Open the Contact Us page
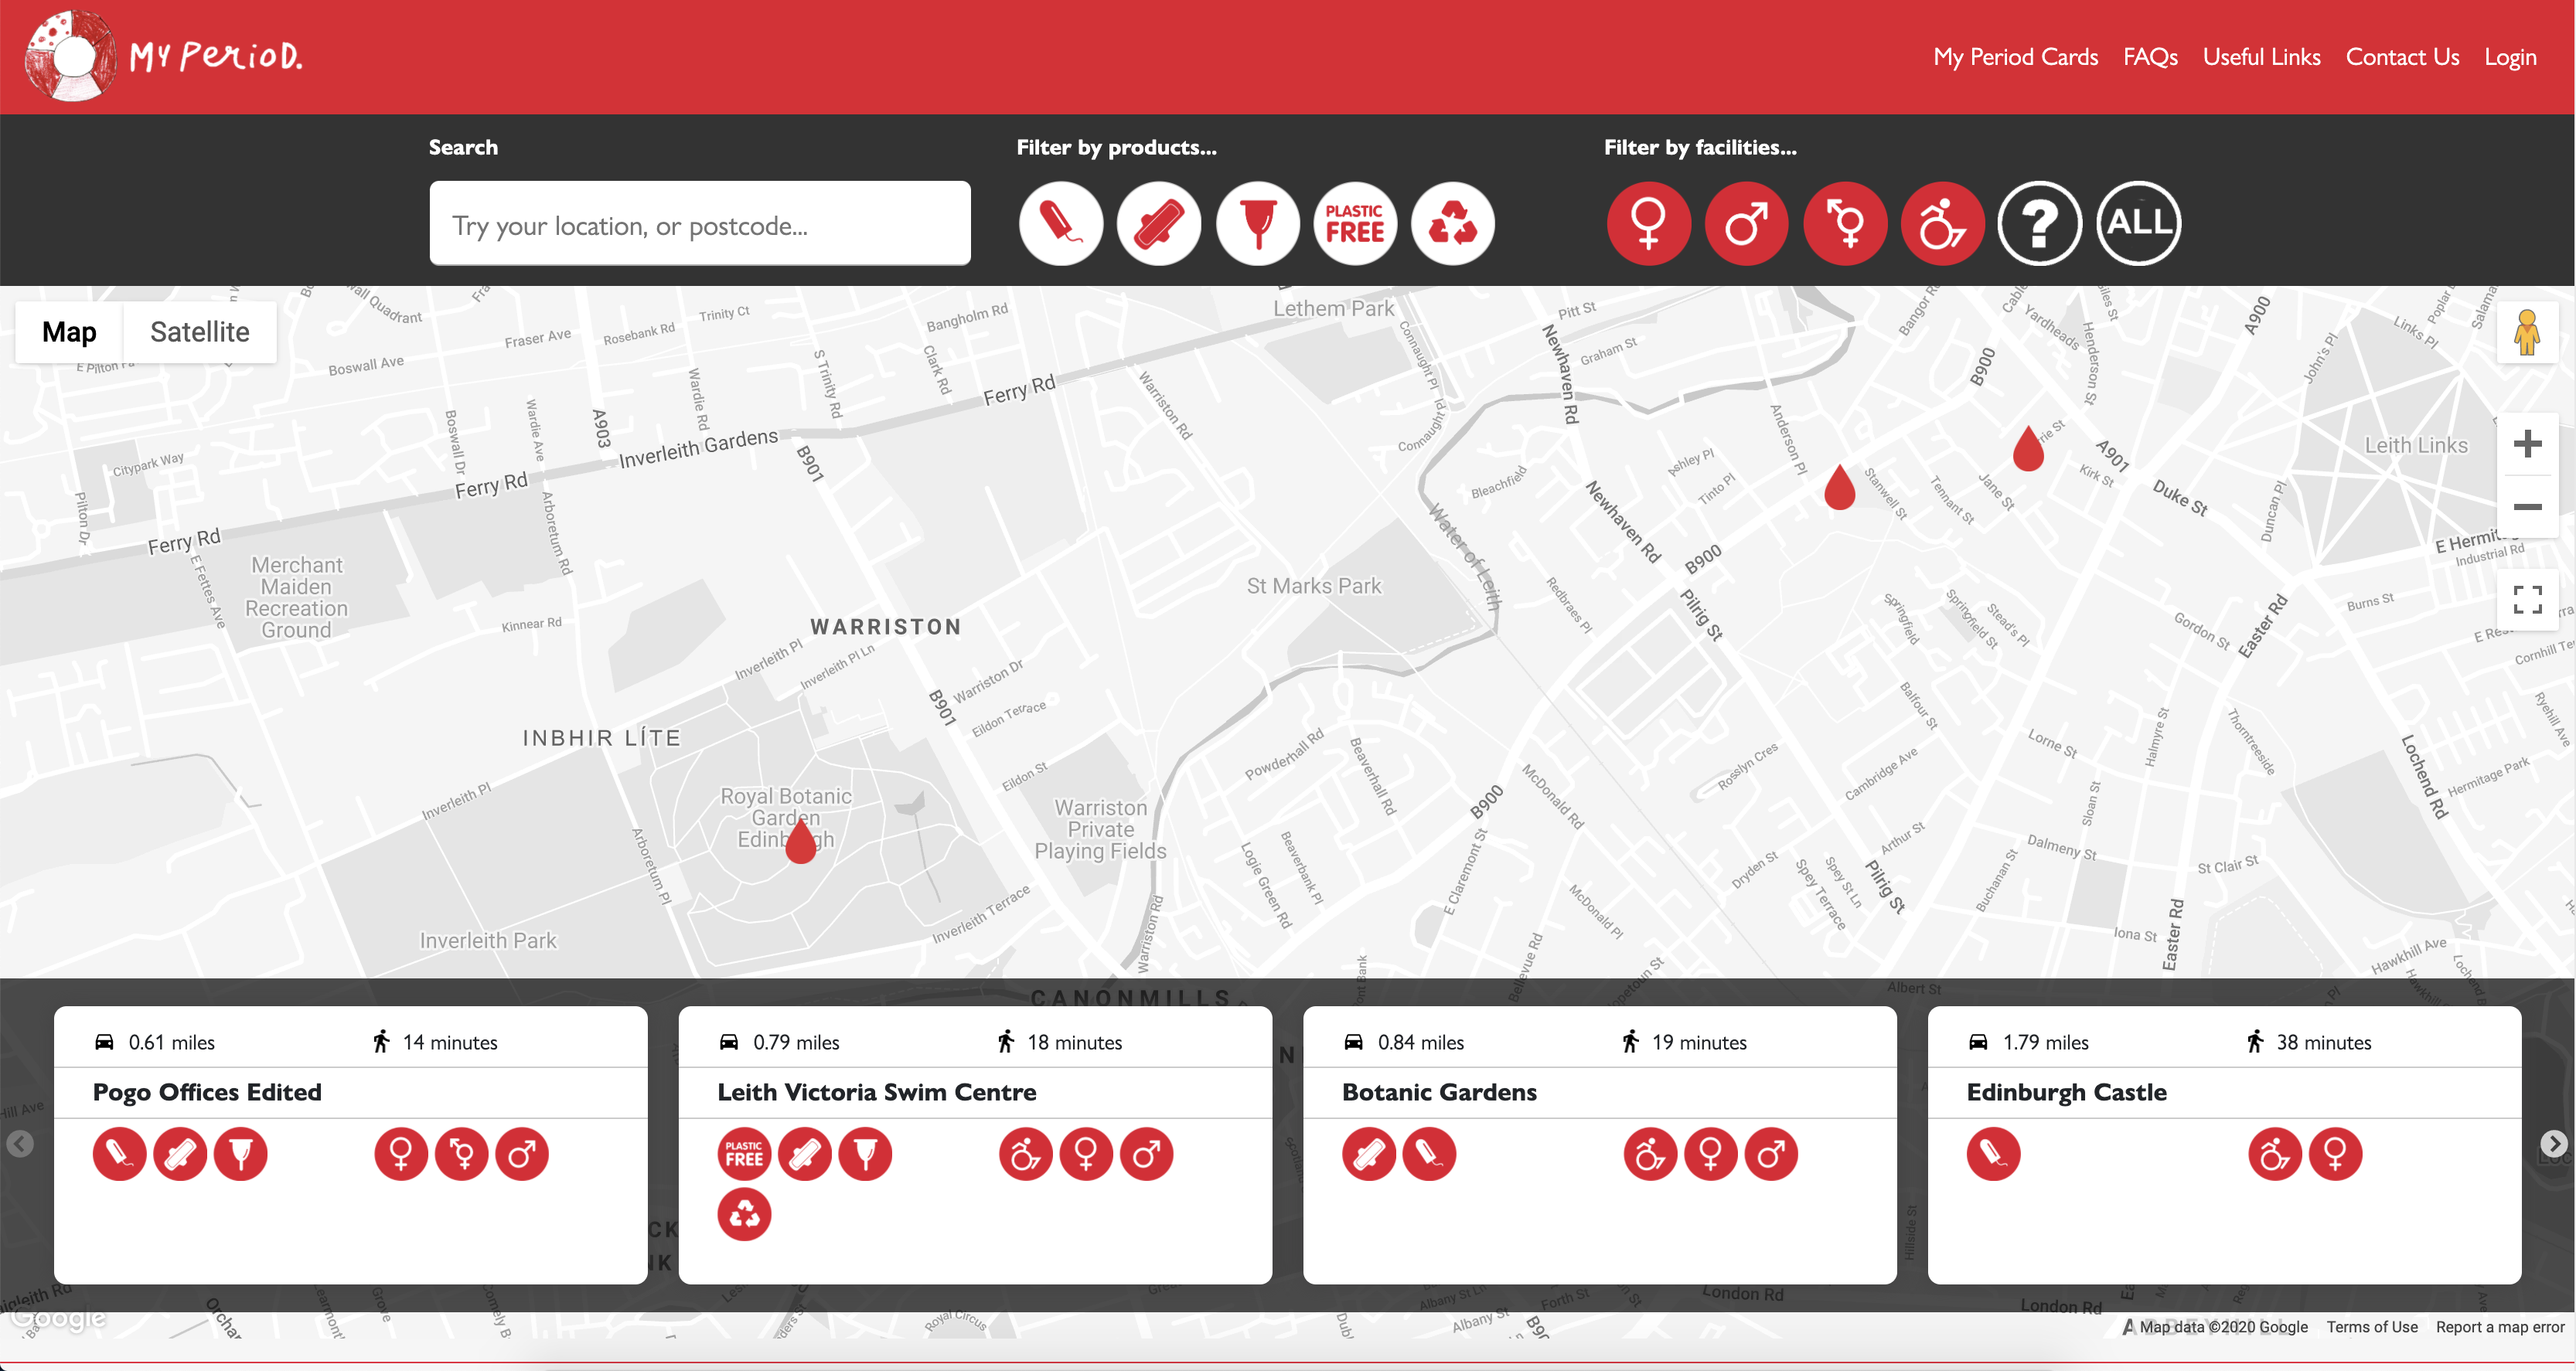Image resolution: width=2576 pixels, height=1371 pixels. [2403, 57]
